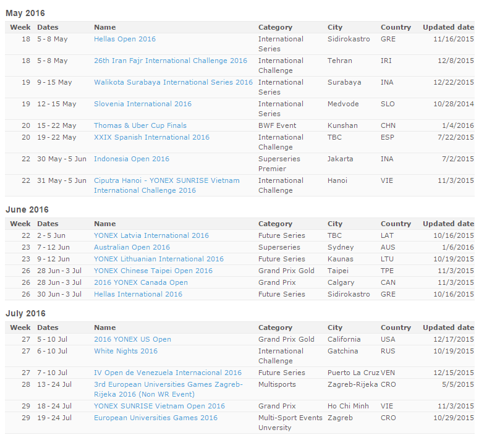479x435 pixels.
Task: Click the July 2016 section heading
Action: click(25, 313)
